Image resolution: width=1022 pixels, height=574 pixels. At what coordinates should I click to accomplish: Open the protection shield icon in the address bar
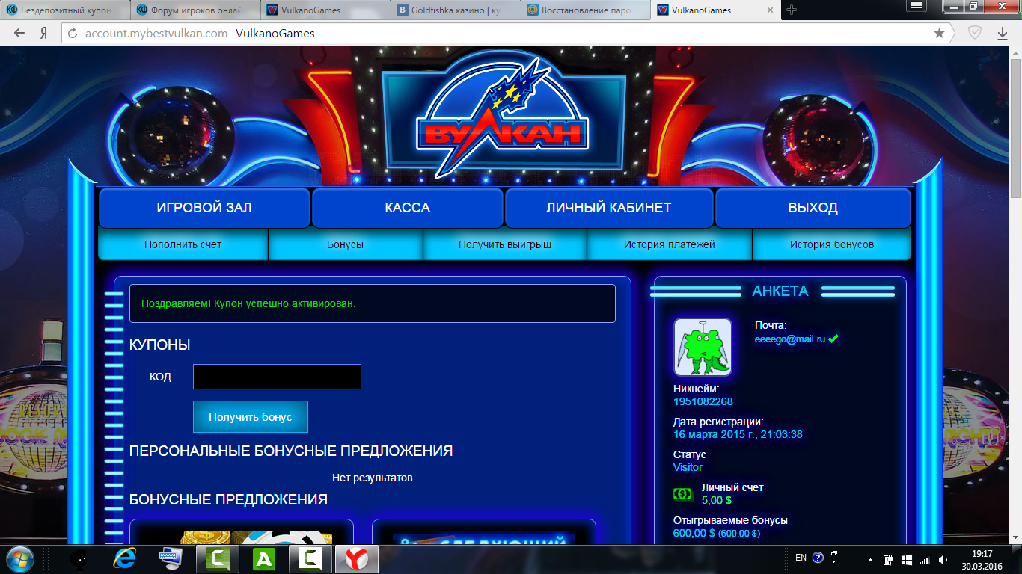click(975, 34)
